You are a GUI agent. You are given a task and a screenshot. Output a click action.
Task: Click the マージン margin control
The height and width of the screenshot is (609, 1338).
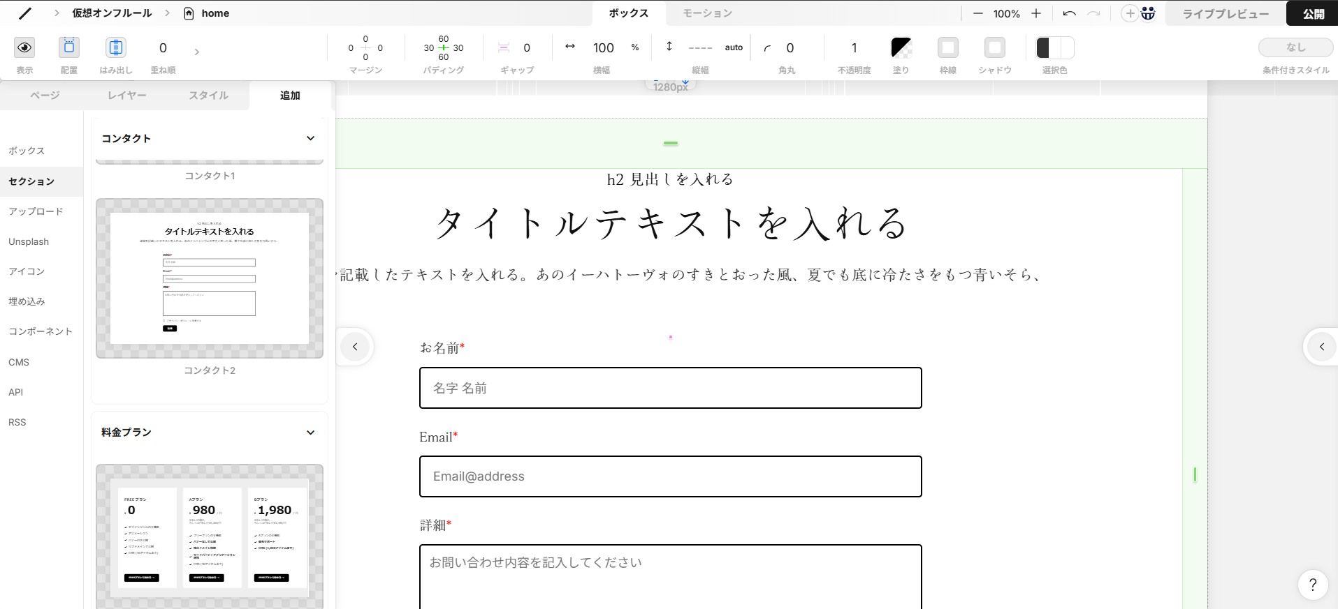click(x=365, y=47)
